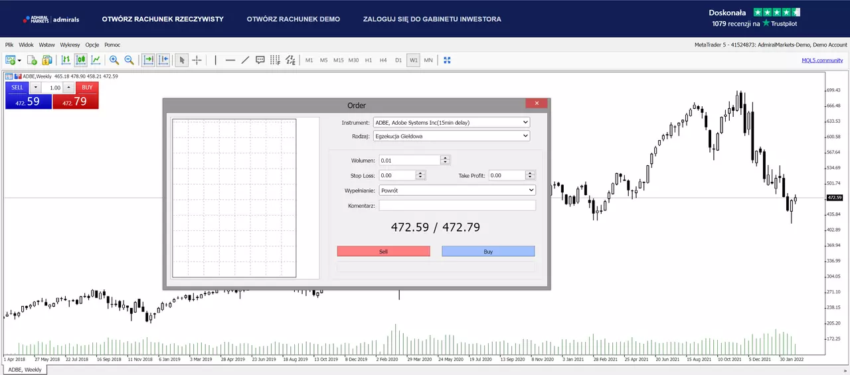Switch to line chart type
Screen dimensions: 850x375
96,60
